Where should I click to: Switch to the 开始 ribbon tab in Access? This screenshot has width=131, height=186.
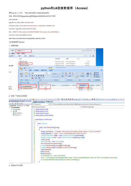(x=25, y=70)
